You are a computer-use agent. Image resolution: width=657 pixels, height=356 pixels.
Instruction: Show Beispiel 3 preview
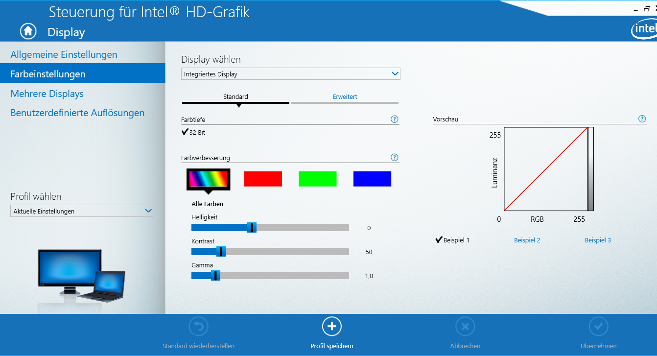tap(598, 240)
